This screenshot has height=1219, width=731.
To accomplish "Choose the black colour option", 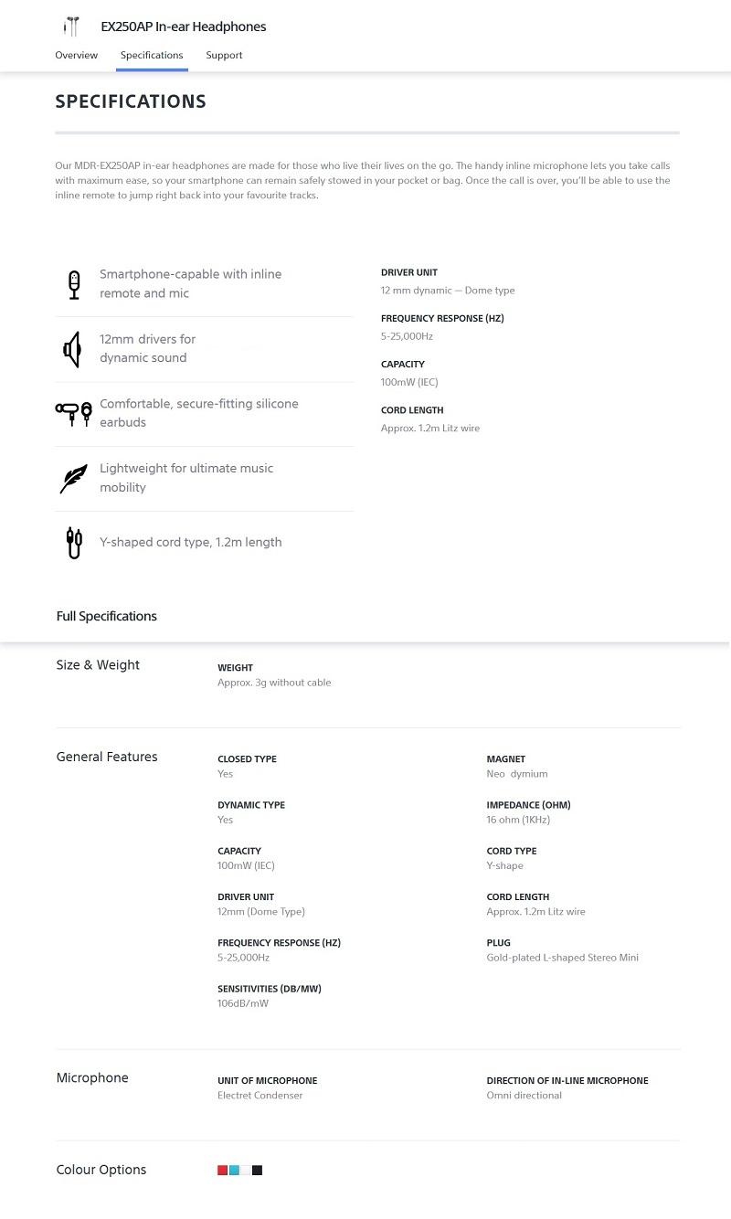I will click(258, 1171).
